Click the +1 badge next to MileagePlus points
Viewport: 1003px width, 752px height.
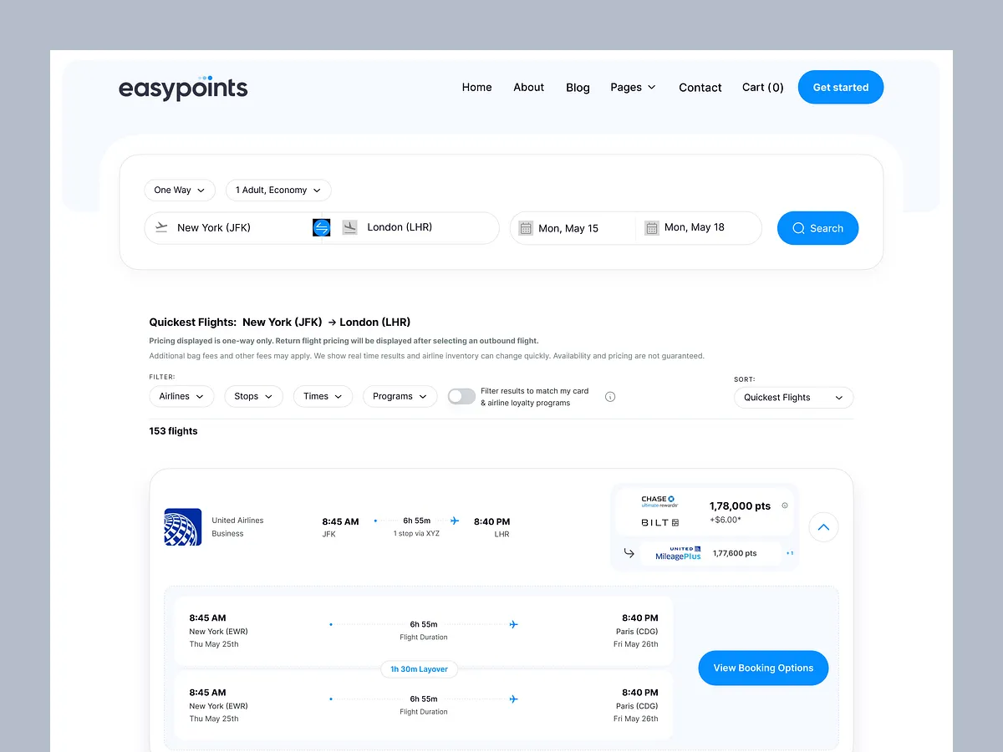tap(789, 552)
